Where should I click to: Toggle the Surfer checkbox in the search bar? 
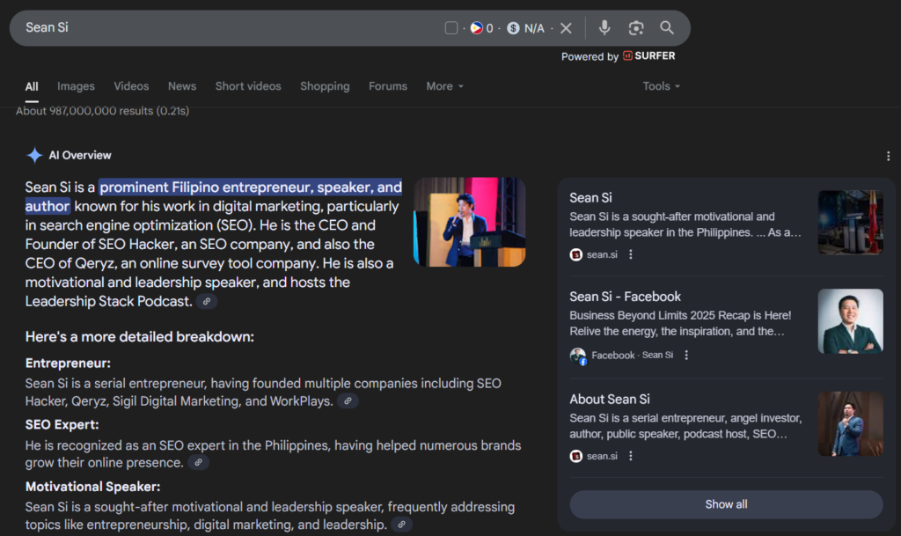(x=451, y=27)
